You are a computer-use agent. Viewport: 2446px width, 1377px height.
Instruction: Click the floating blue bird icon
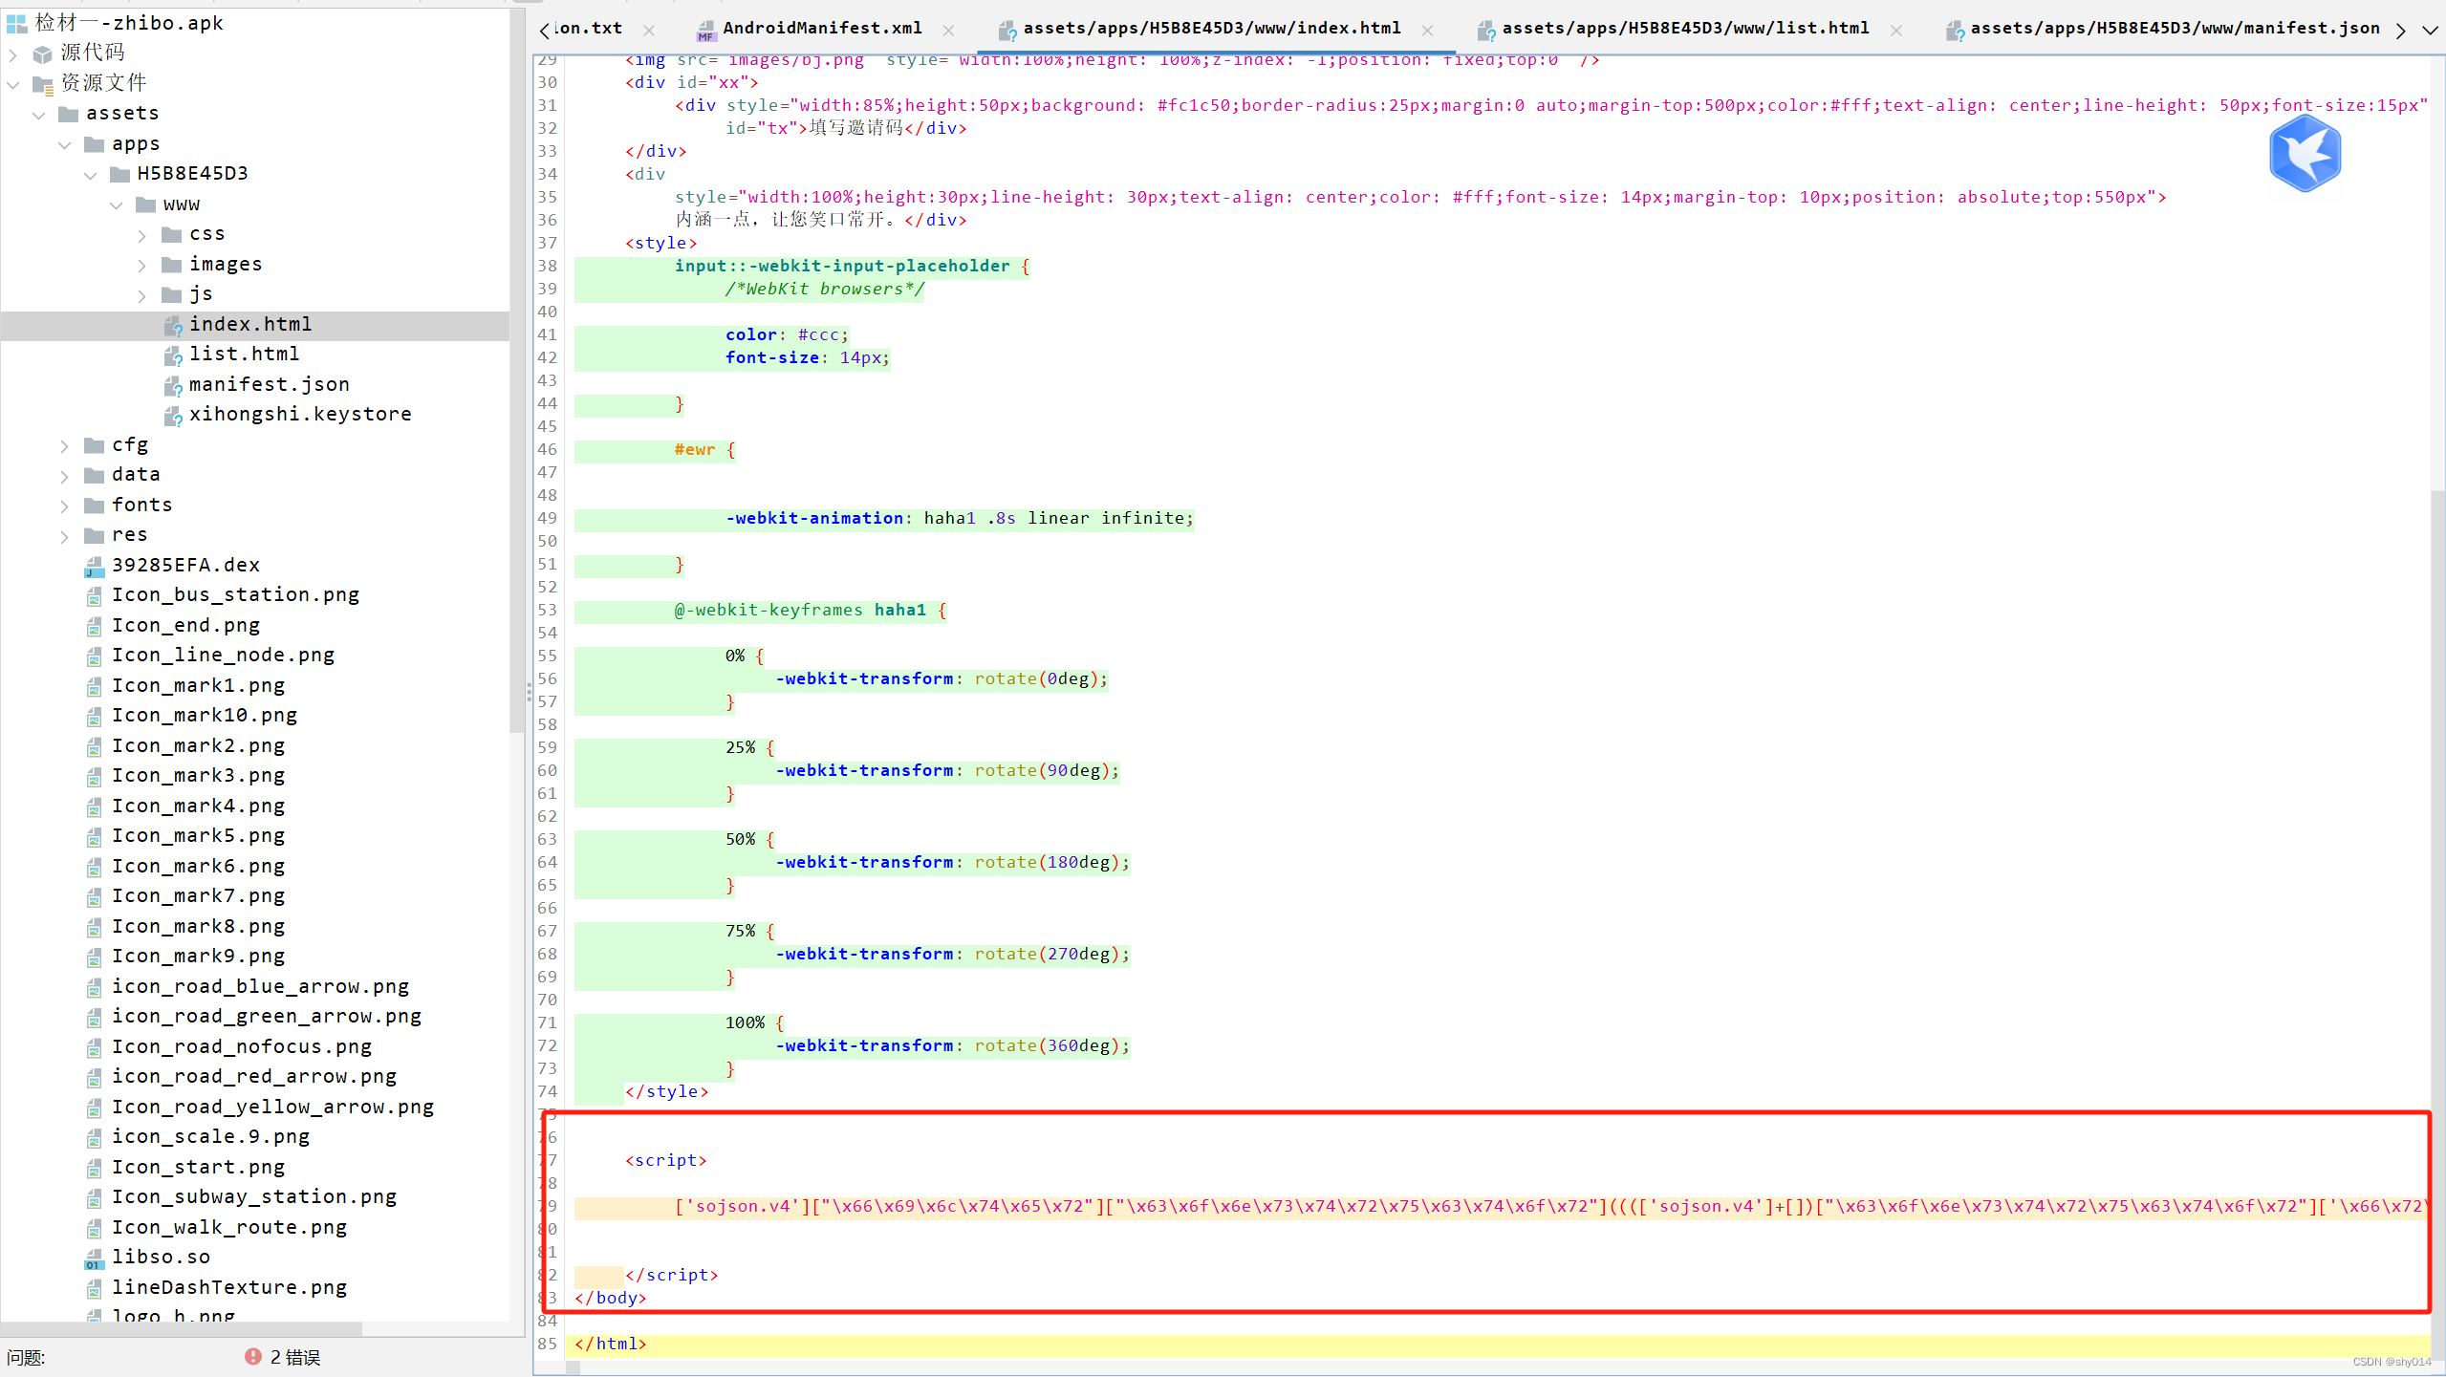[2305, 154]
